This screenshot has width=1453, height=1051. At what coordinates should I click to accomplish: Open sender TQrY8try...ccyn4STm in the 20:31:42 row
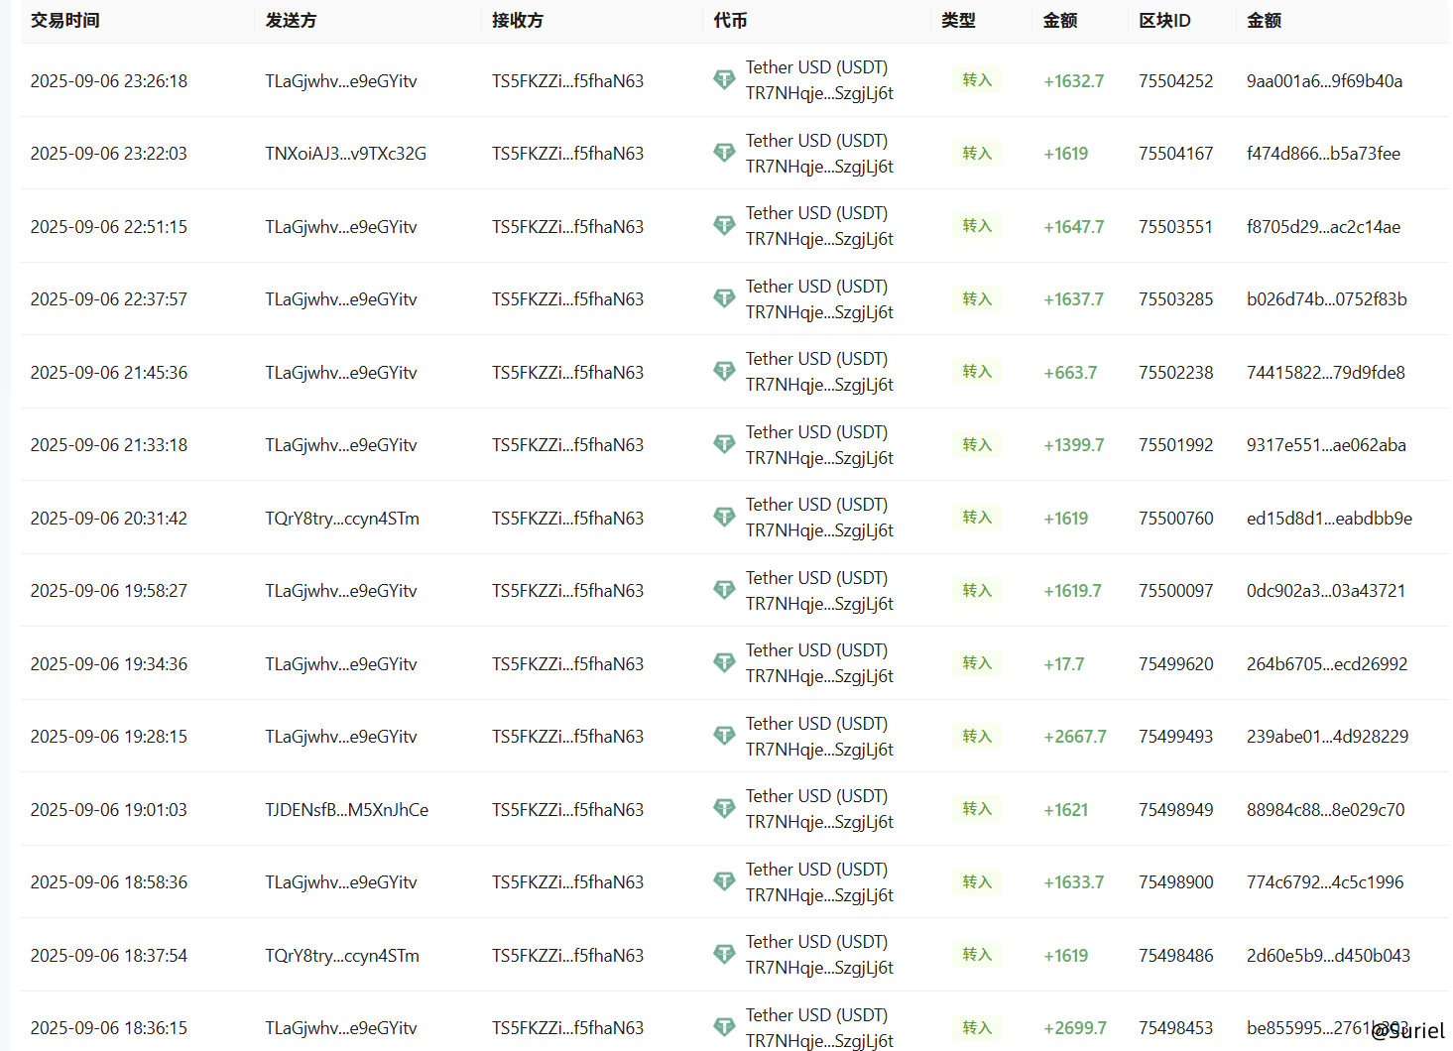tap(341, 519)
